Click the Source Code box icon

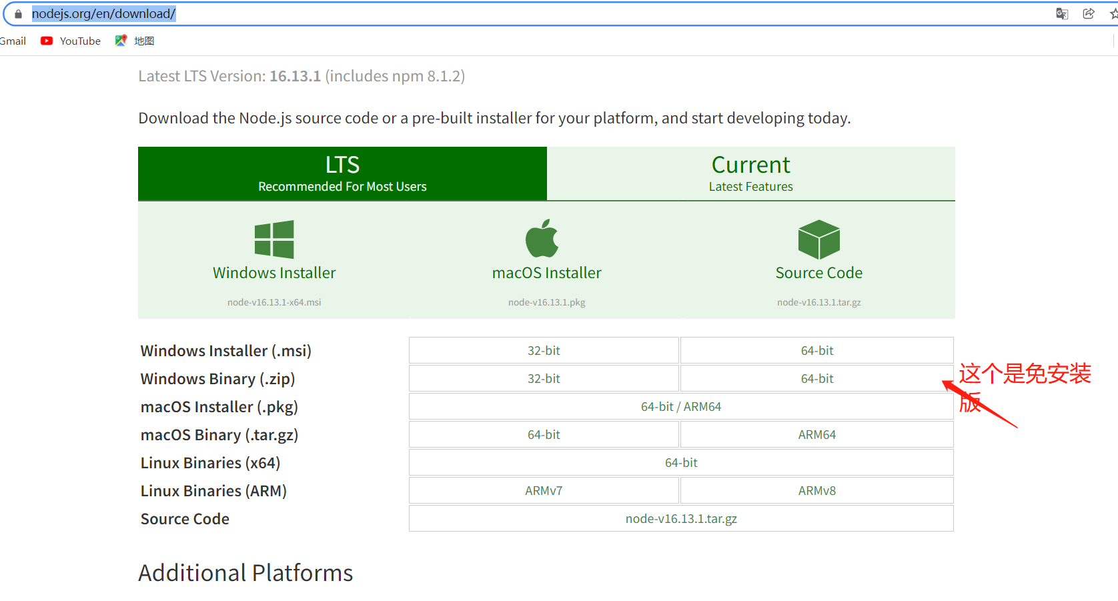point(819,239)
